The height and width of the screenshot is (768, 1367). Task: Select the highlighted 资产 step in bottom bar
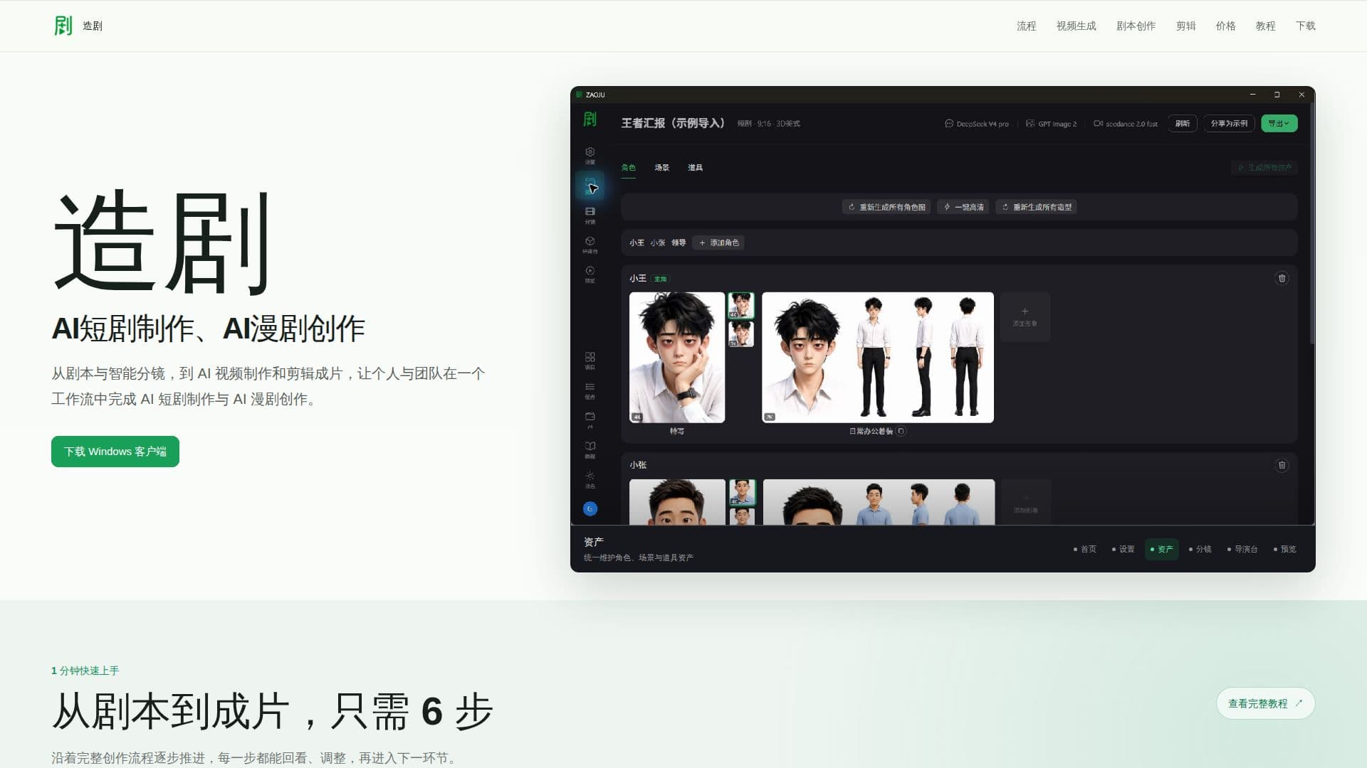coord(1162,550)
